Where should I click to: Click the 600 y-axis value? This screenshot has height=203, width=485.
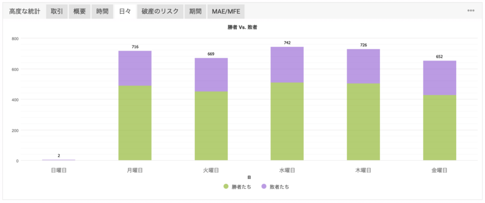click(x=15, y=69)
